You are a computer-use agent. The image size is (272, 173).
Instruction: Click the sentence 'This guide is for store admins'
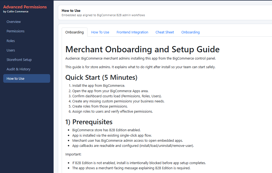pyautogui.click(x=140, y=67)
